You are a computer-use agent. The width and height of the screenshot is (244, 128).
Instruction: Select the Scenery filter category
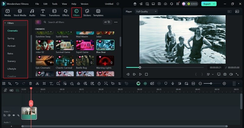(x=12, y=61)
